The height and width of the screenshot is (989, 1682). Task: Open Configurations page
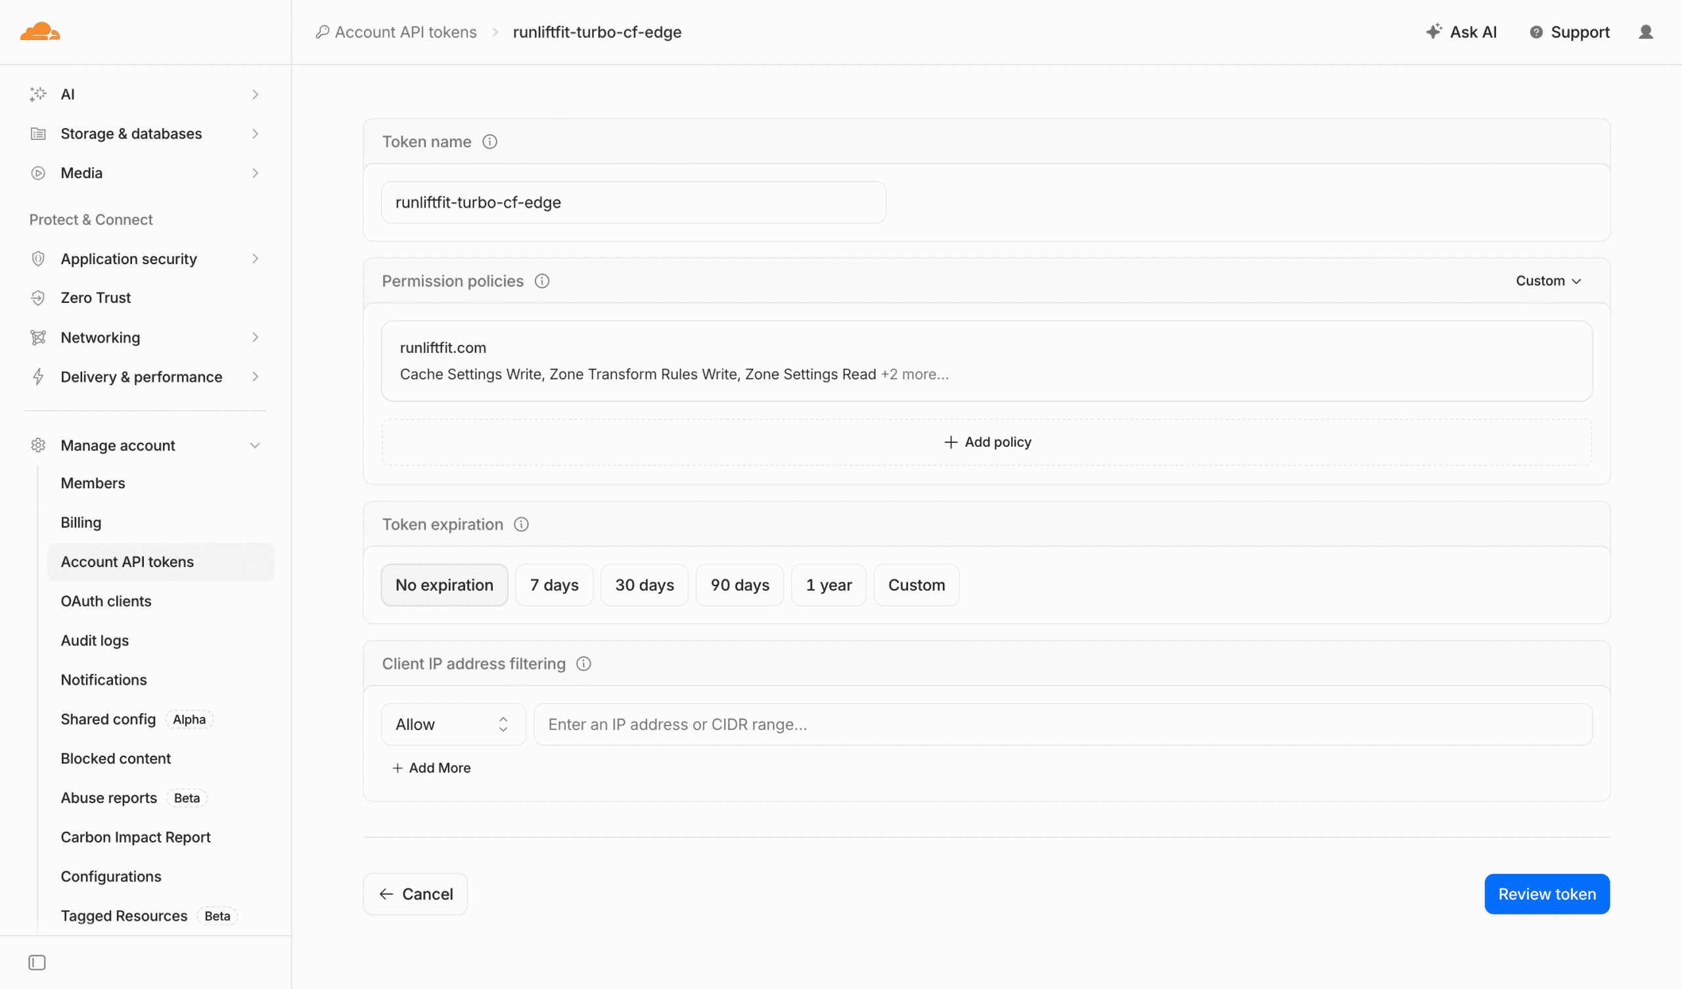[111, 877]
